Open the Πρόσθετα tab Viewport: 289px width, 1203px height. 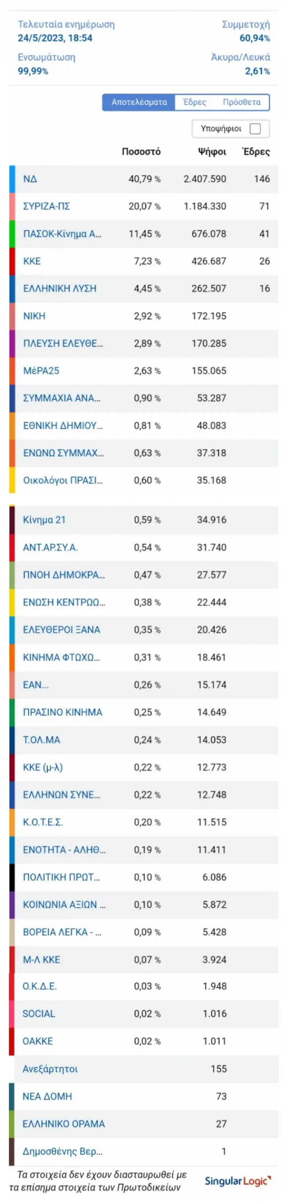[x=242, y=102]
